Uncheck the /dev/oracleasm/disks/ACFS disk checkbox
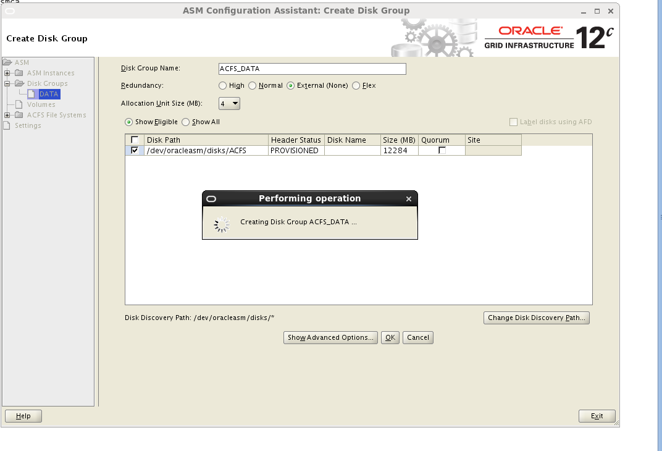This screenshot has height=451, width=662. pos(135,150)
